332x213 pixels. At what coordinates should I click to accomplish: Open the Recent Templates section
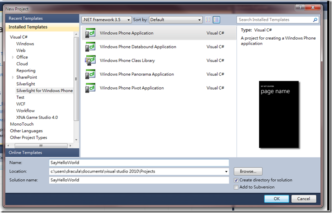42,18
